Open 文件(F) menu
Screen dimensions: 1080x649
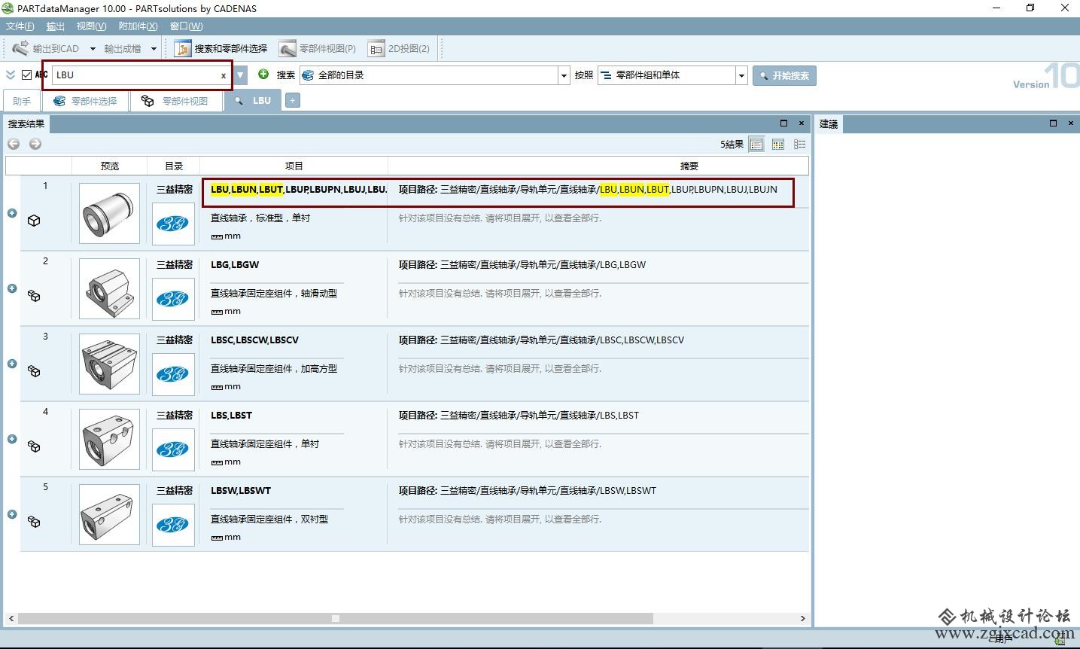click(x=20, y=26)
